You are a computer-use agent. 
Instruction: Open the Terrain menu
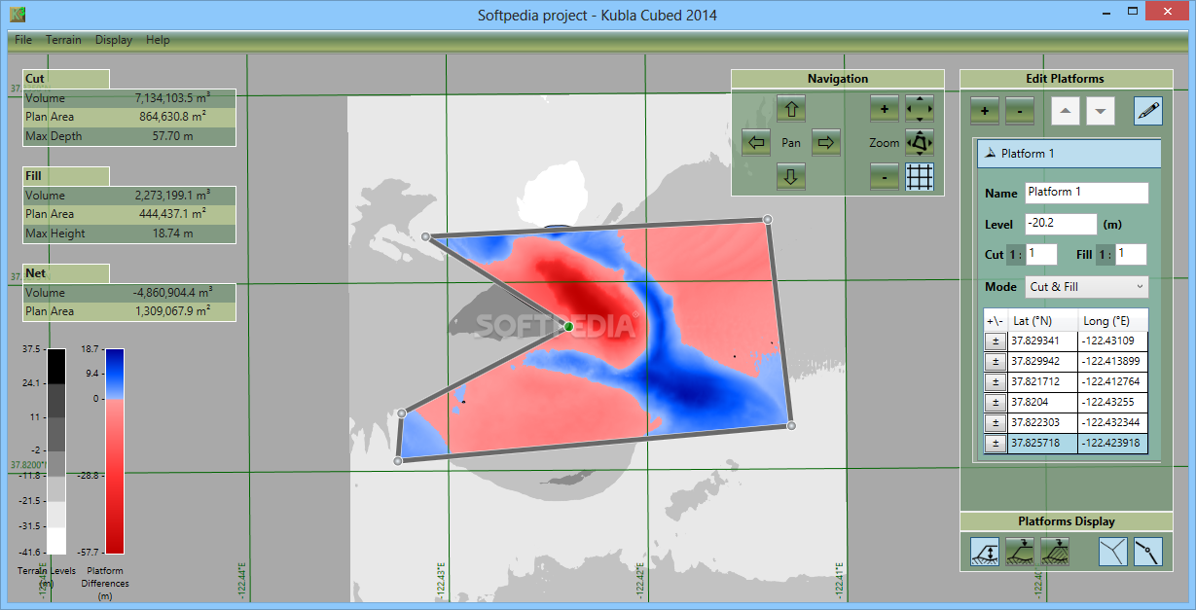coord(63,40)
